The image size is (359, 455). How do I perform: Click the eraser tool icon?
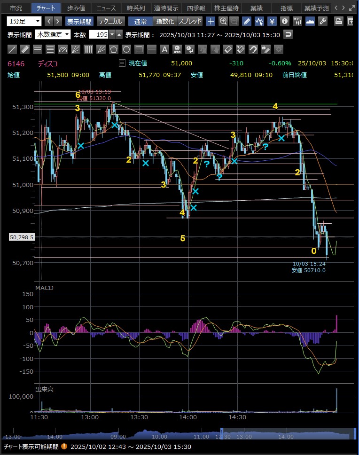tap(228, 49)
